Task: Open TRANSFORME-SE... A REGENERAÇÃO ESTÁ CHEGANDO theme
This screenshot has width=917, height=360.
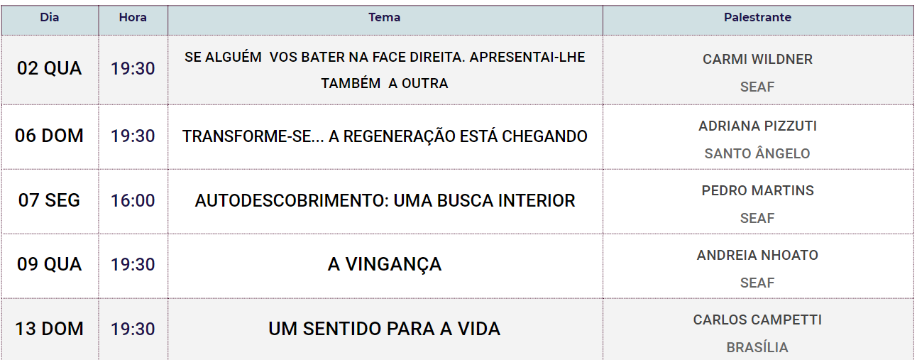Action: [x=385, y=136]
